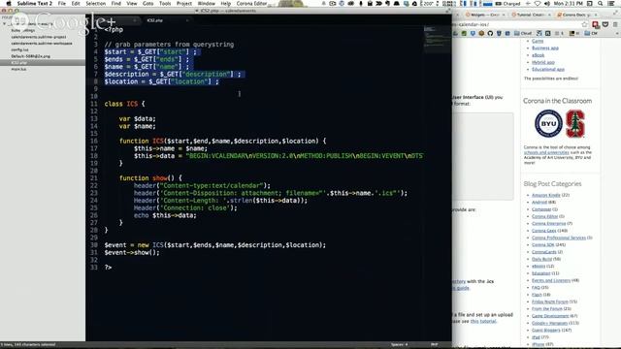
Task: Click the clock showing Mon 2:31 PM
Action: [x=569, y=4]
